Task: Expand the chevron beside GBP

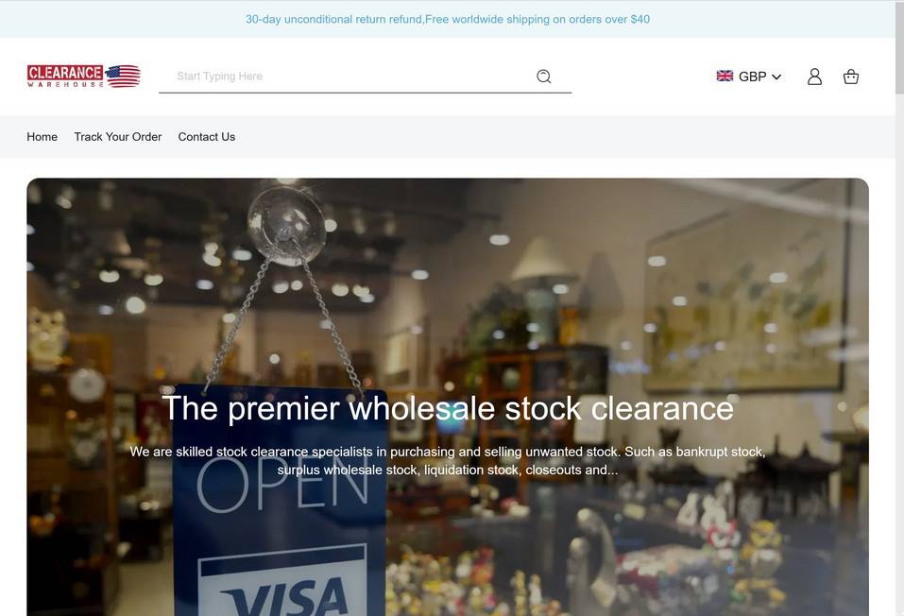Action: 776,77
